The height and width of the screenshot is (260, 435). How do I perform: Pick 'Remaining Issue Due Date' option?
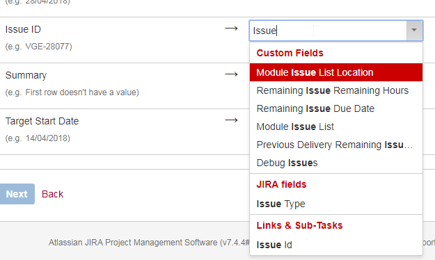point(336,108)
